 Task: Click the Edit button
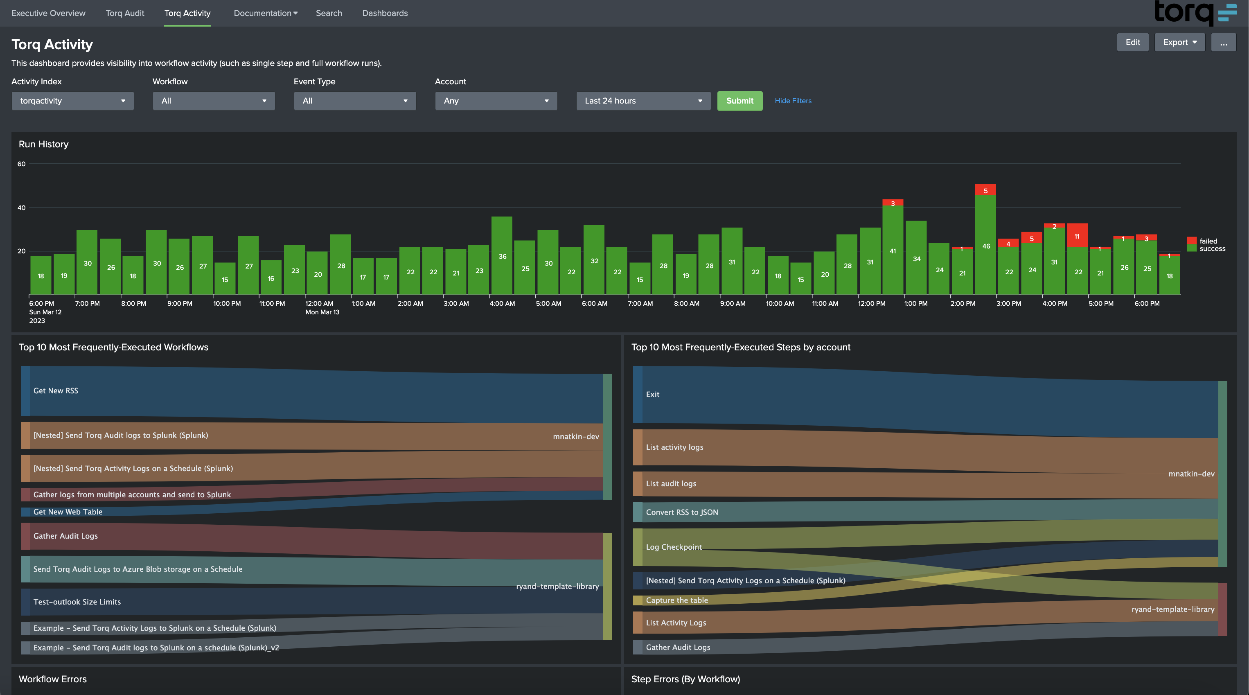(1132, 42)
